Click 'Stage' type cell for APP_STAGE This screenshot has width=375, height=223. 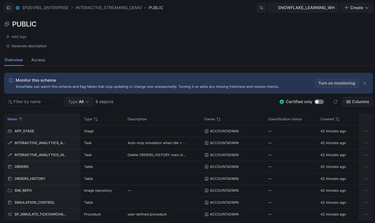89,131
